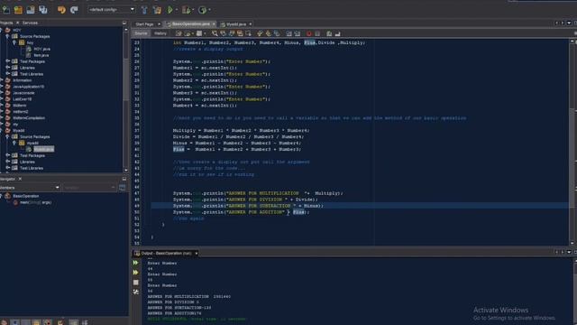Switch to the Start Page tab
This screenshot has height=325, width=577.
click(x=144, y=24)
